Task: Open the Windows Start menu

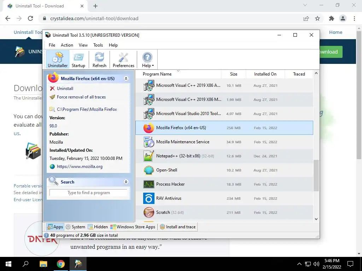Action: pyautogui.click(x=8, y=264)
